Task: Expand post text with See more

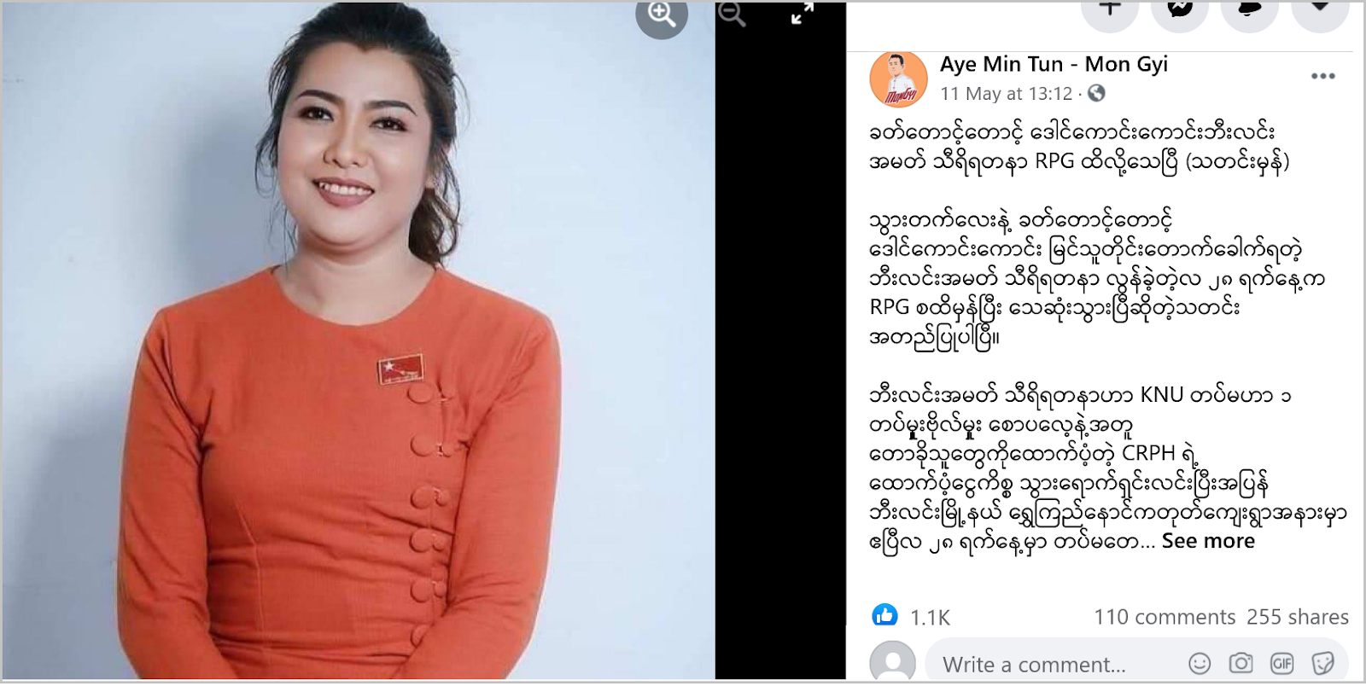Action: 1207,541
